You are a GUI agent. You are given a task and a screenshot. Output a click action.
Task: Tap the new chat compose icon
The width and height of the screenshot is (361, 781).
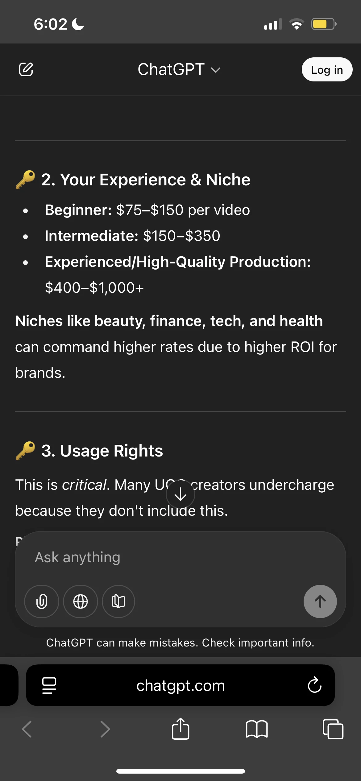point(26,69)
